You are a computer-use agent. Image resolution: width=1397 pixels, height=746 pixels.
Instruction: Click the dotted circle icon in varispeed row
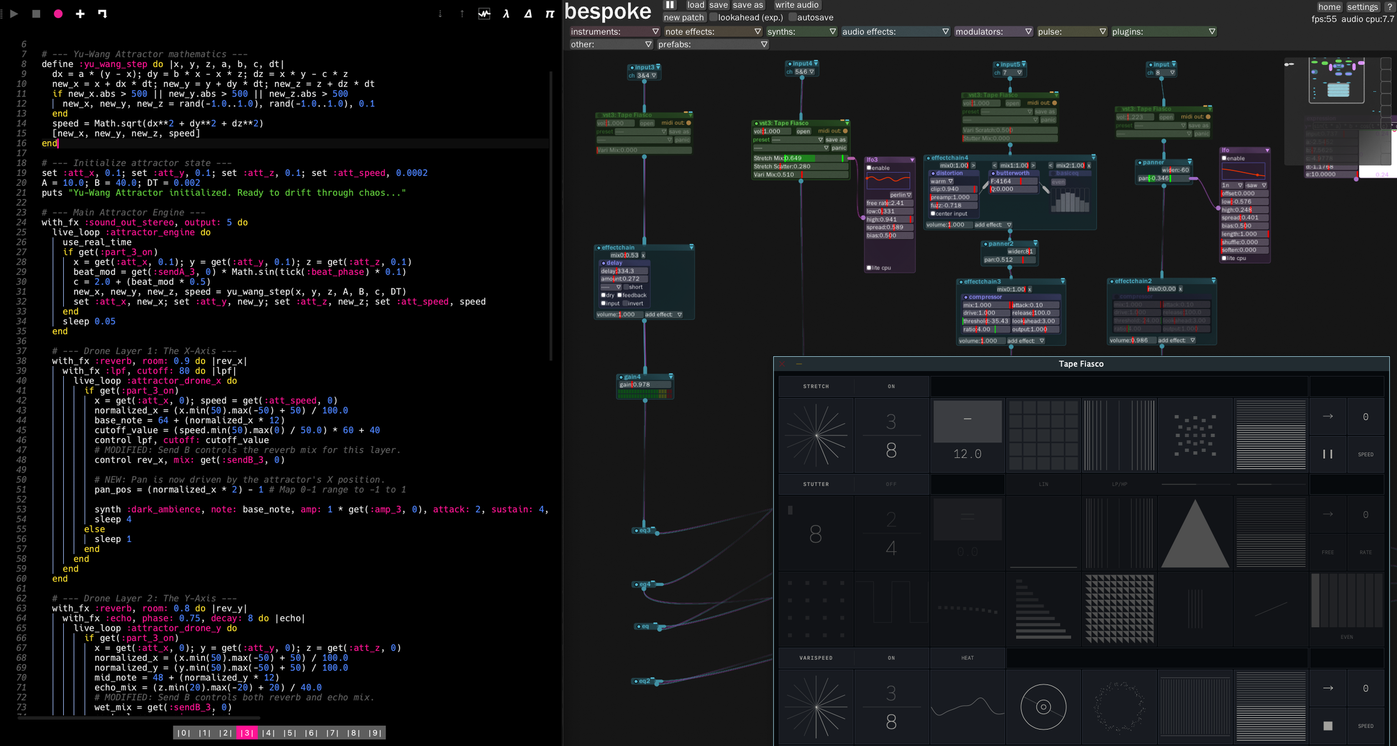coord(1119,707)
